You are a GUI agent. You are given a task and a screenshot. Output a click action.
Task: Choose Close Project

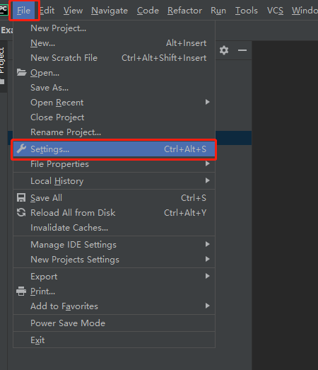pyautogui.click(x=114, y=117)
